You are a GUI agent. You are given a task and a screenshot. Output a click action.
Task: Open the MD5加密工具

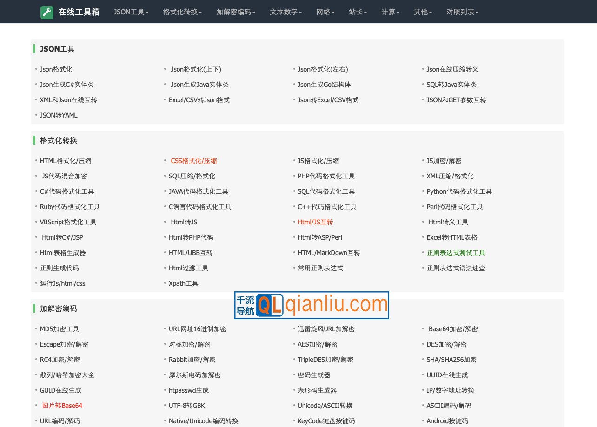pyautogui.click(x=60, y=328)
